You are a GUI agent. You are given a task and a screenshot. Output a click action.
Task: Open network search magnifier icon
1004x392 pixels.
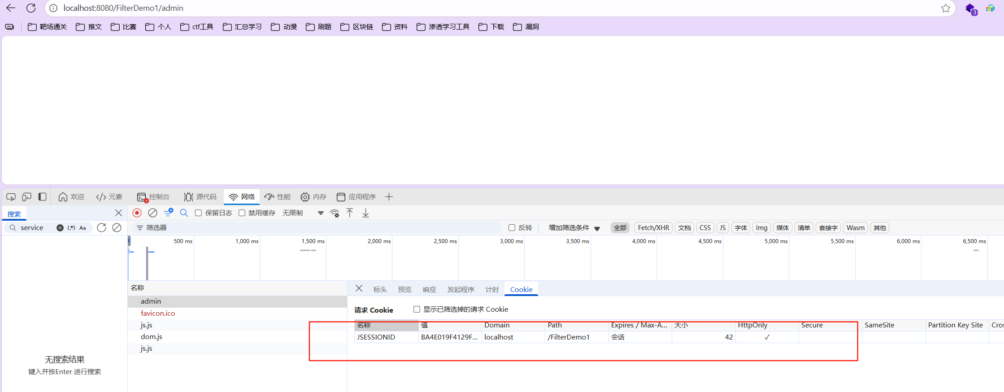click(184, 213)
